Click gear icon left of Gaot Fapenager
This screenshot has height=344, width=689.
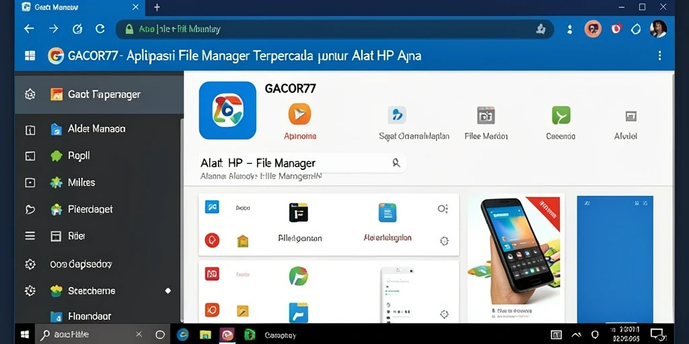[30, 94]
